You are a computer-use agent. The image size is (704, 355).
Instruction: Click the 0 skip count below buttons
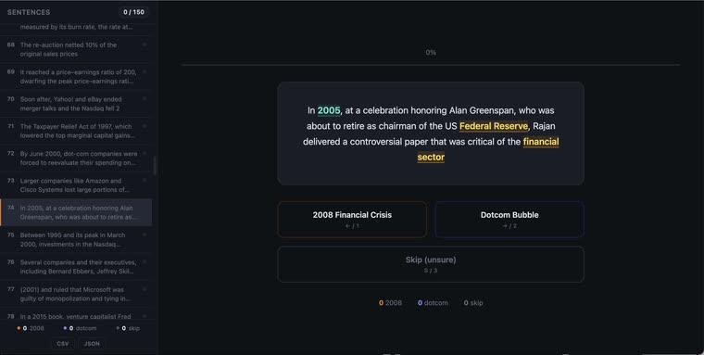(473, 303)
